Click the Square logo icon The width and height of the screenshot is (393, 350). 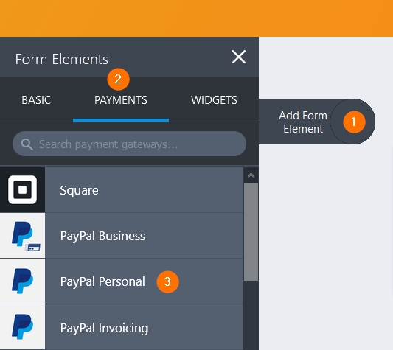23,190
